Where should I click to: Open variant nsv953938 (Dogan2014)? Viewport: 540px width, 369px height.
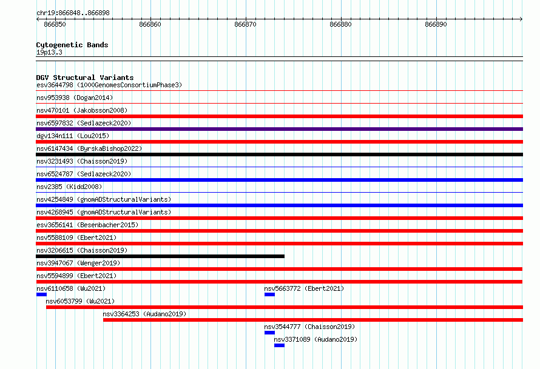pos(75,98)
